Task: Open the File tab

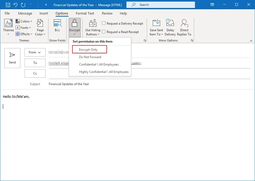Action: (7, 13)
